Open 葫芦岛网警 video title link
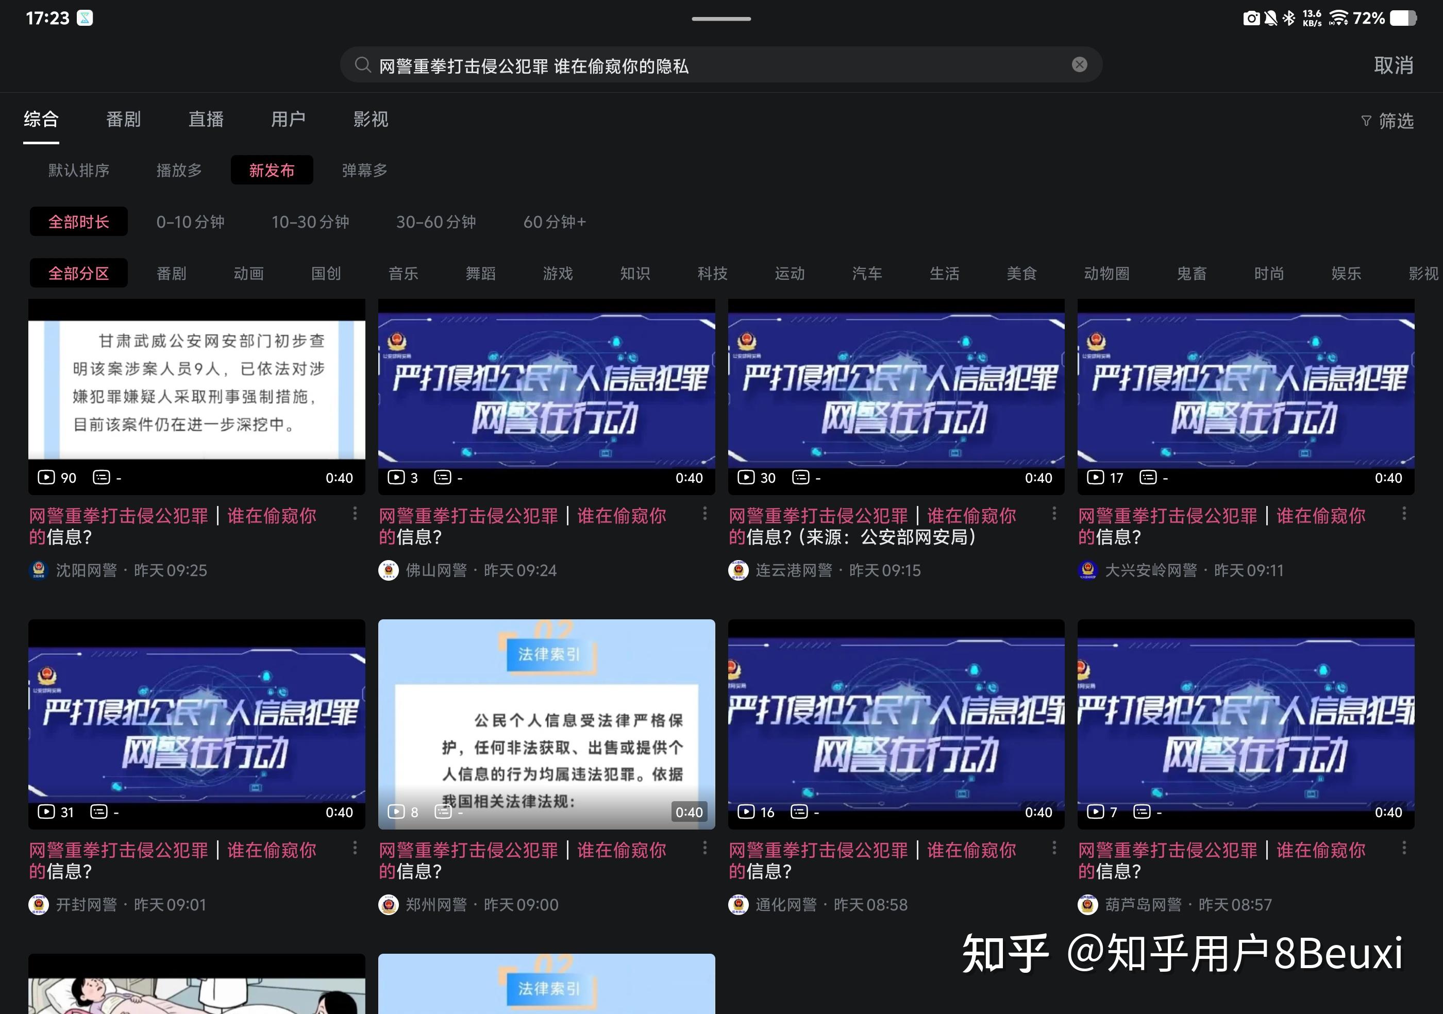This screenshot has width=1443, height=1014. (1222, 860)
